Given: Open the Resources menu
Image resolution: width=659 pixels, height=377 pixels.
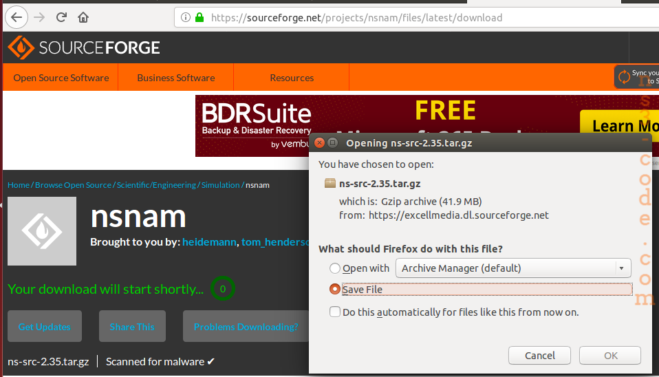Looking at the screenshot, I should pos(292,78).
